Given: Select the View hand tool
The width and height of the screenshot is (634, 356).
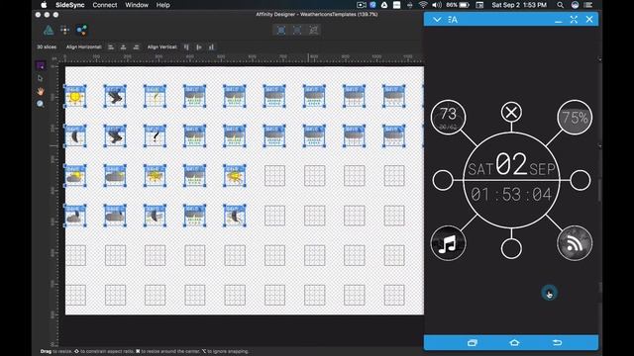Looking at the screenshot, I should 40,91.
